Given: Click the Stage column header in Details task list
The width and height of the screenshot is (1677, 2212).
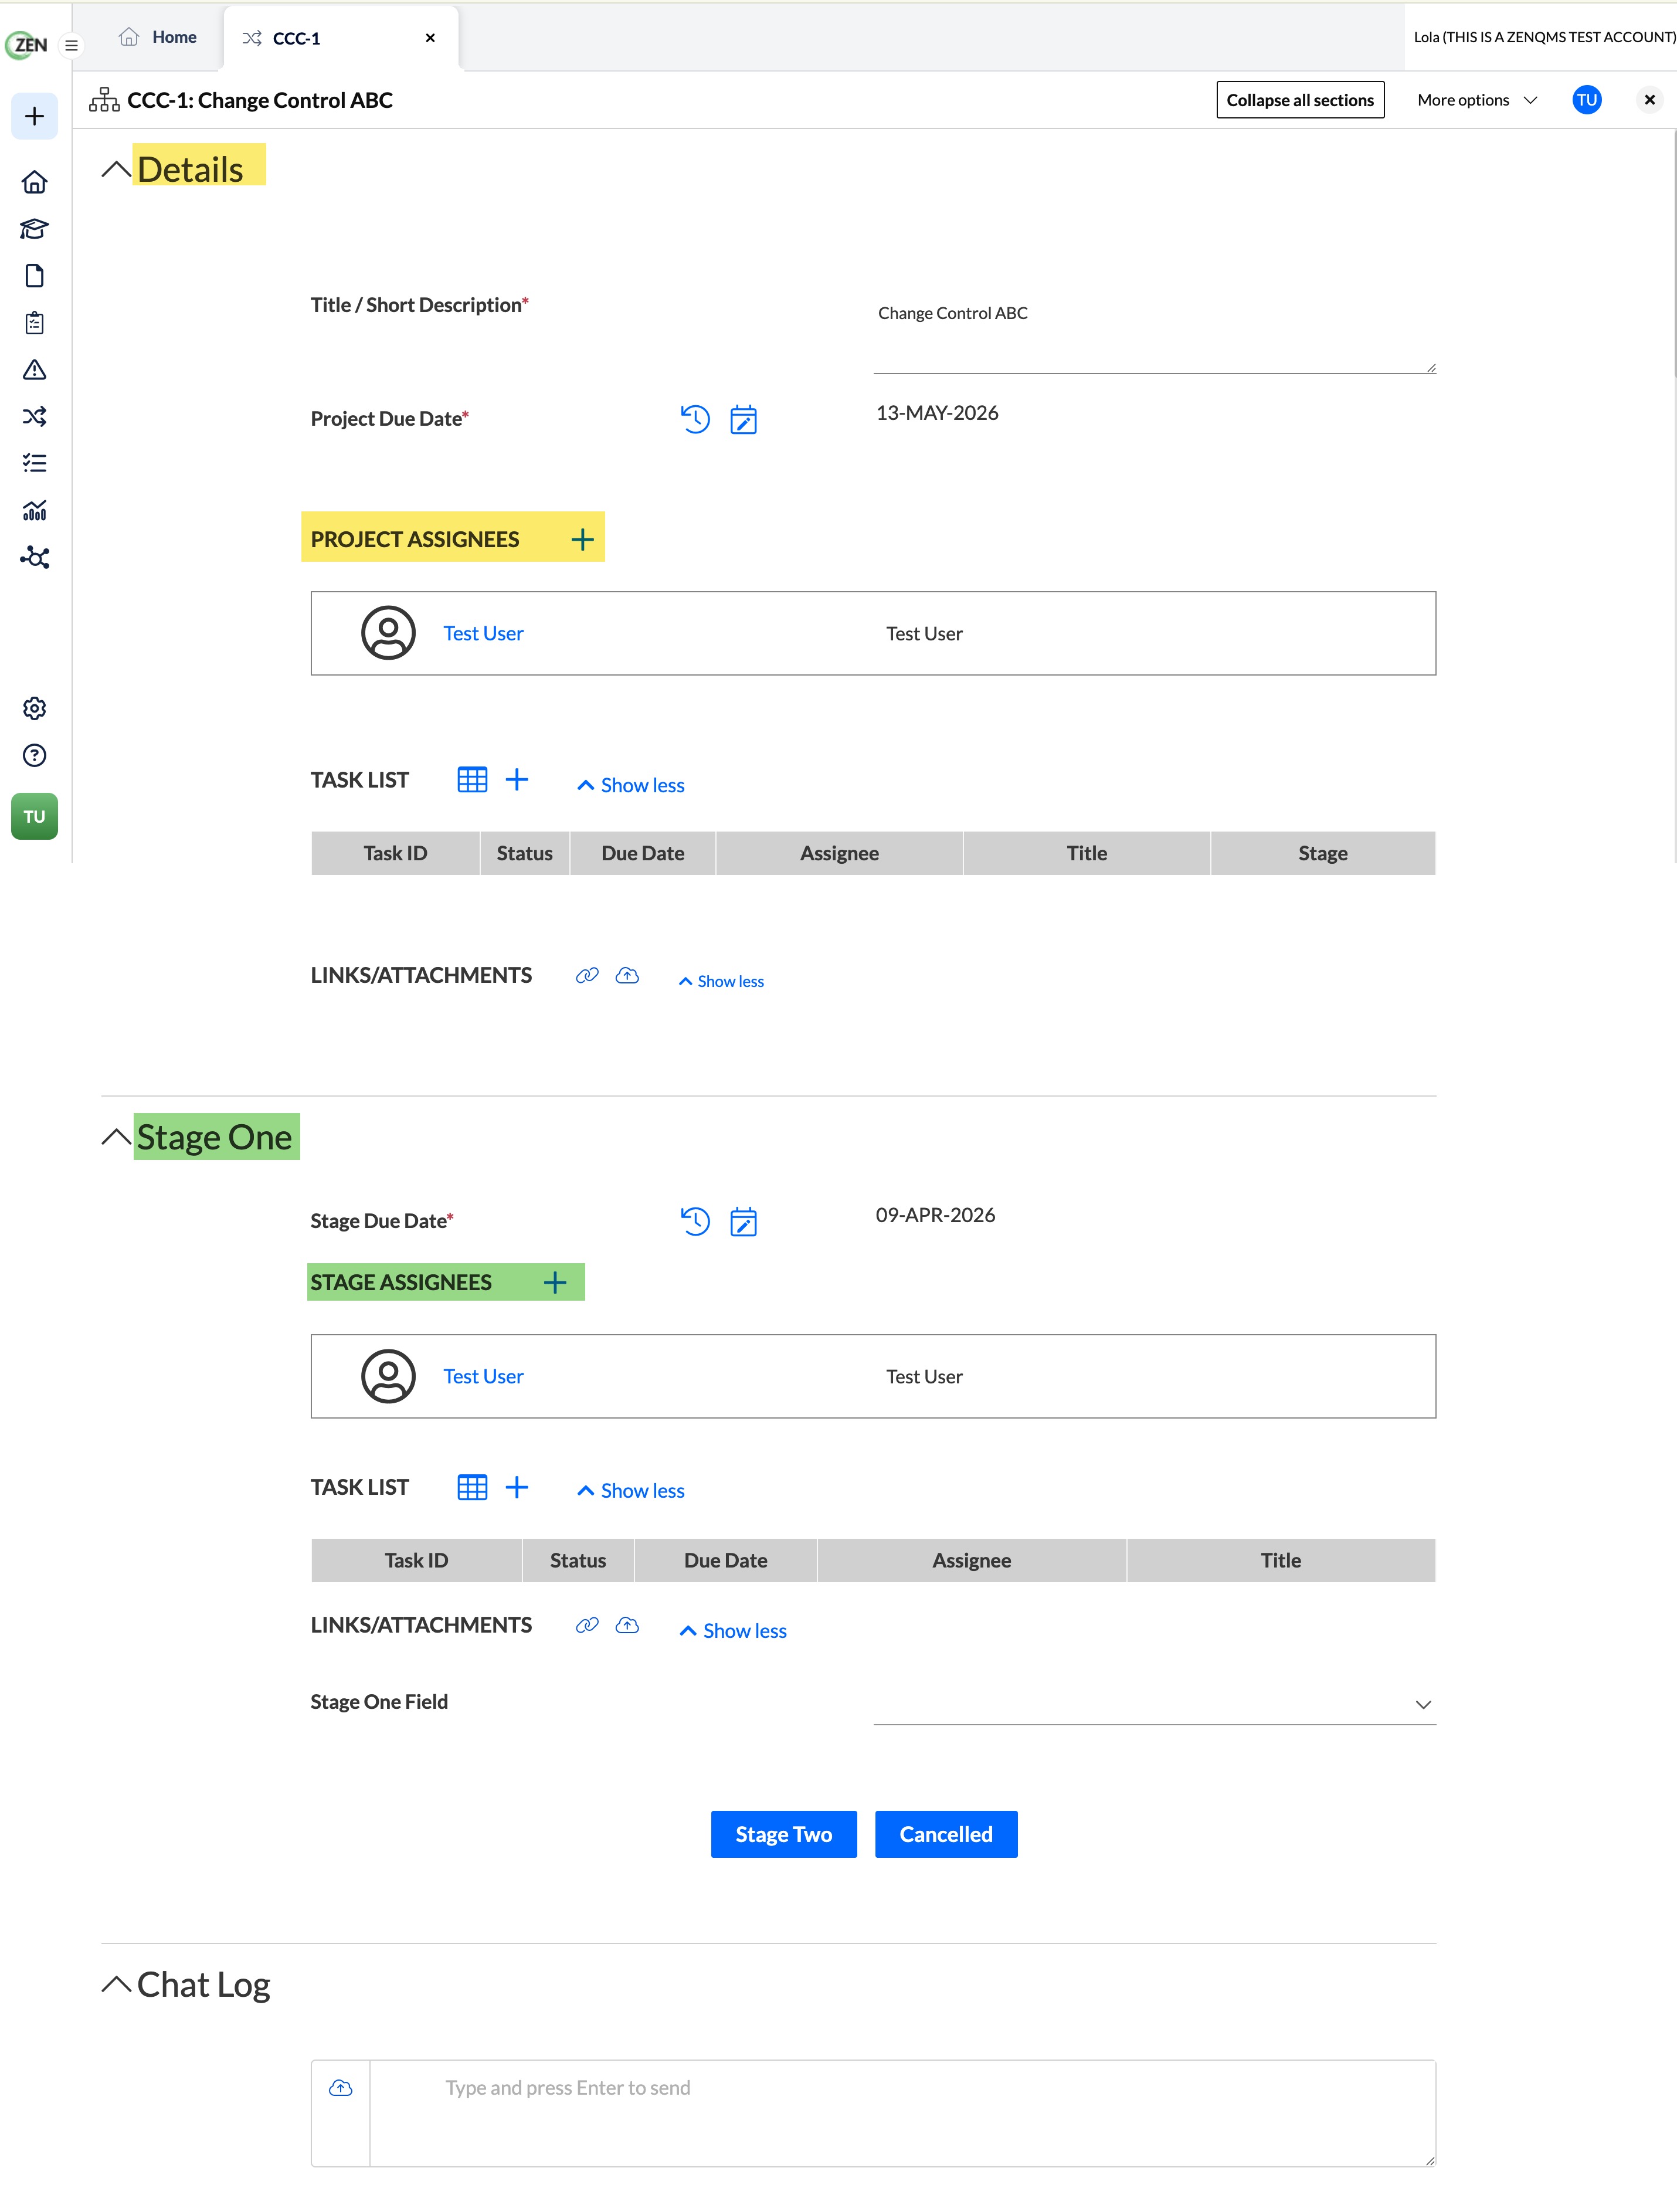Looking at the screenshot, I should point(1322,853).
